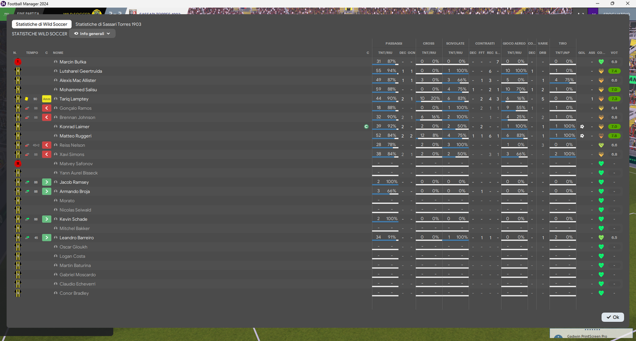Select the GIOCO AEREO group header
The image size is (636, 341).
pos(514,44)
